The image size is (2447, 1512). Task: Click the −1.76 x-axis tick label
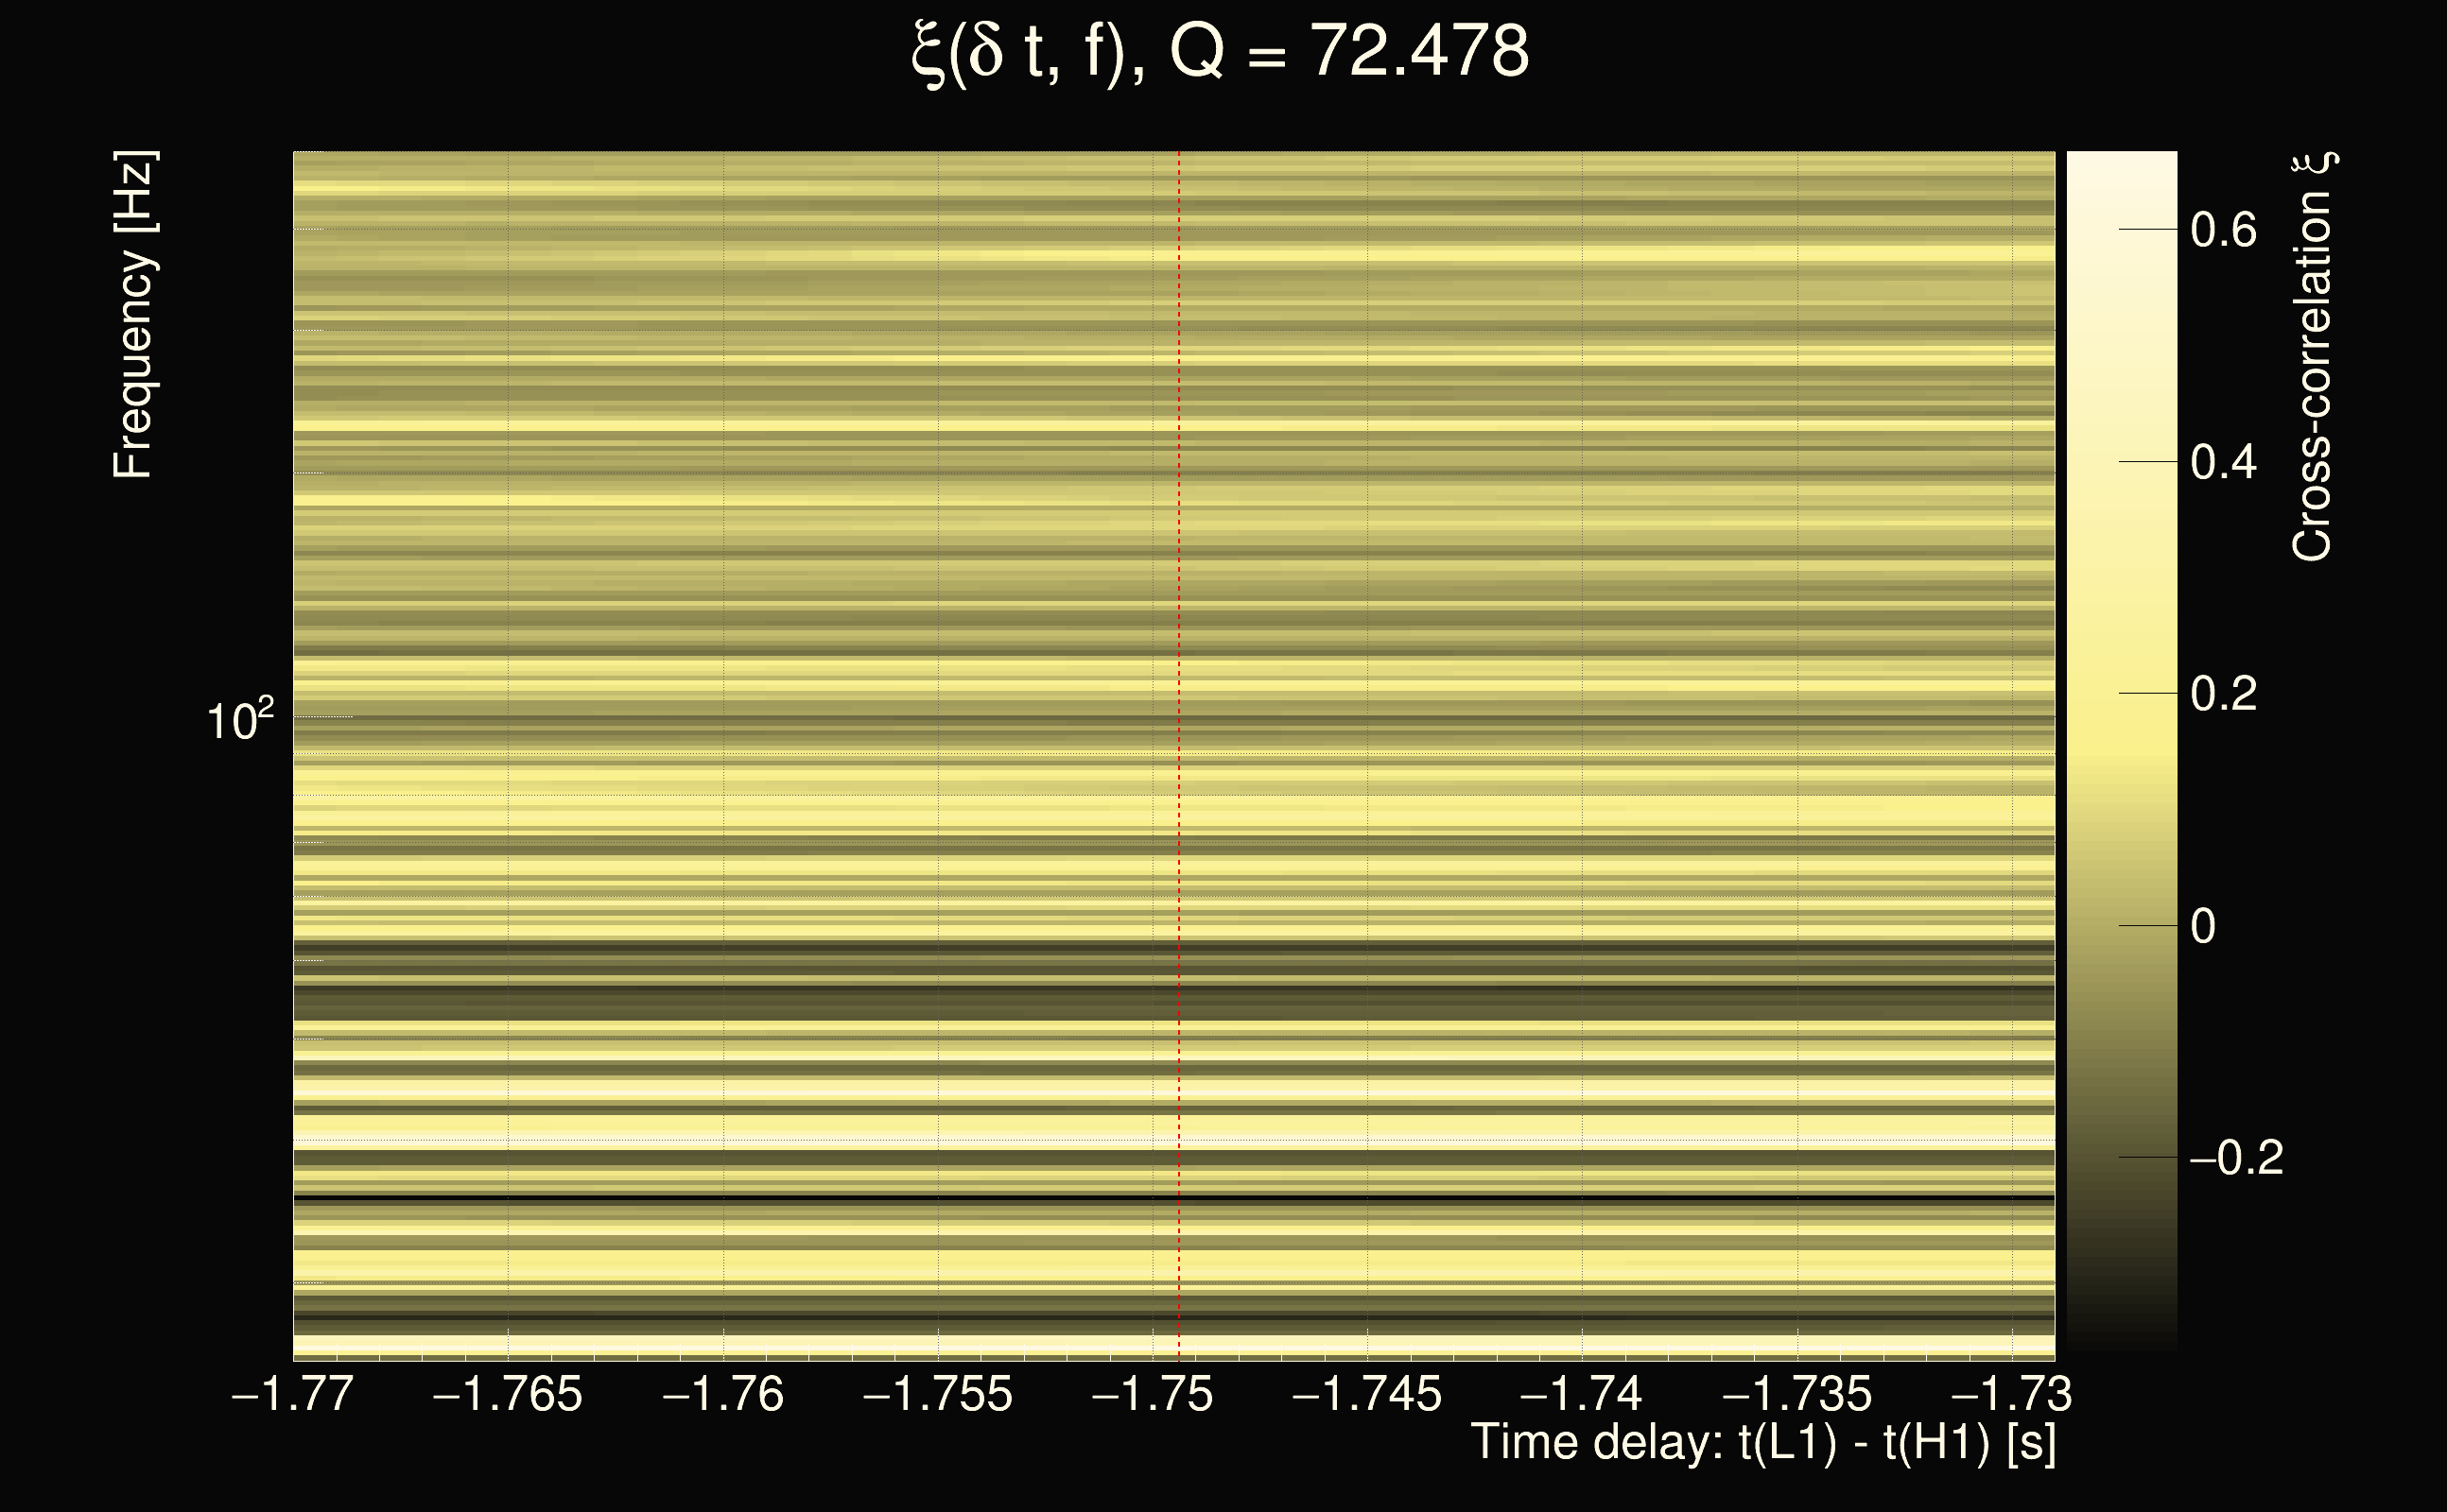(x=722, y=1394)
